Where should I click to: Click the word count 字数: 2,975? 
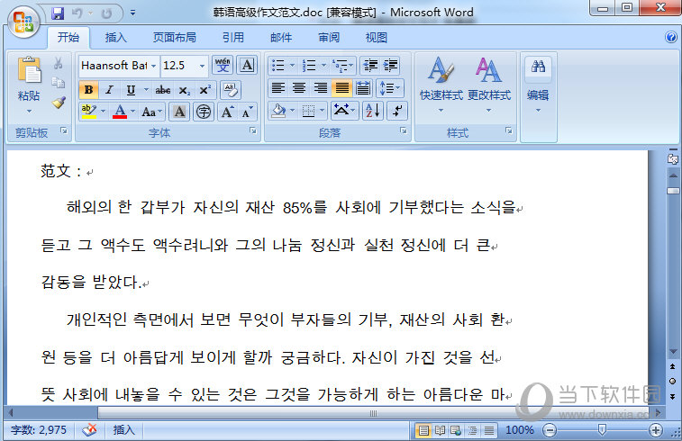point(39,430)
